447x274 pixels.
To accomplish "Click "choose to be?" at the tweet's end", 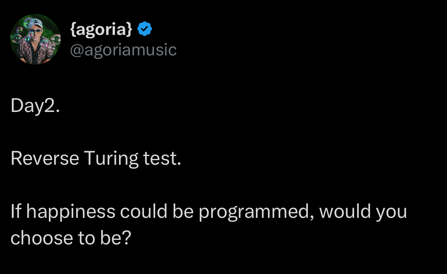I will click(x=71, y=238).
